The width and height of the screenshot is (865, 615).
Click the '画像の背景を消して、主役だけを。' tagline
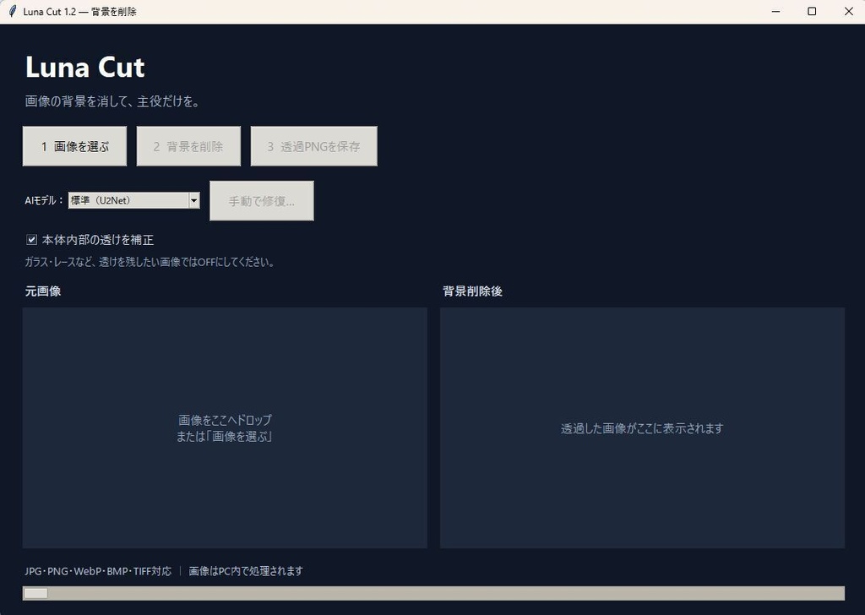click(112, 101)
